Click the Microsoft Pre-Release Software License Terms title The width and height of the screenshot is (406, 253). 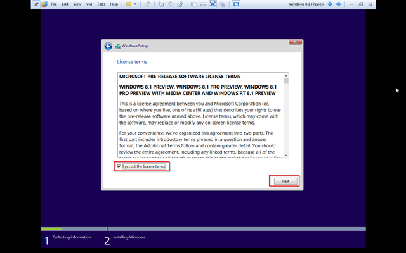pos(180,77)
